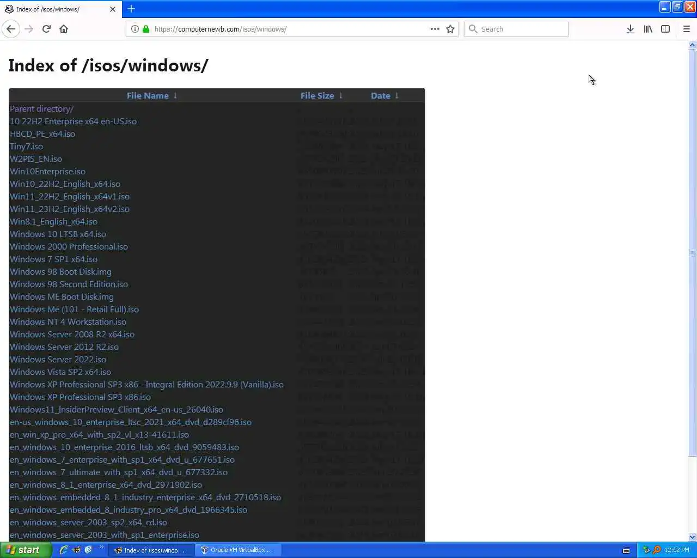Click en_windows_embedded_8_industry_pro iso
Image resolution: width=697 pixels, height=558 pixels.
point(129,510)
